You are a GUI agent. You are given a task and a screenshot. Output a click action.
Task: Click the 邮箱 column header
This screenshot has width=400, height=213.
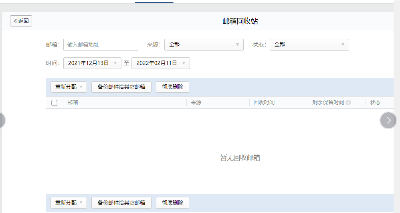pos(73,103)
